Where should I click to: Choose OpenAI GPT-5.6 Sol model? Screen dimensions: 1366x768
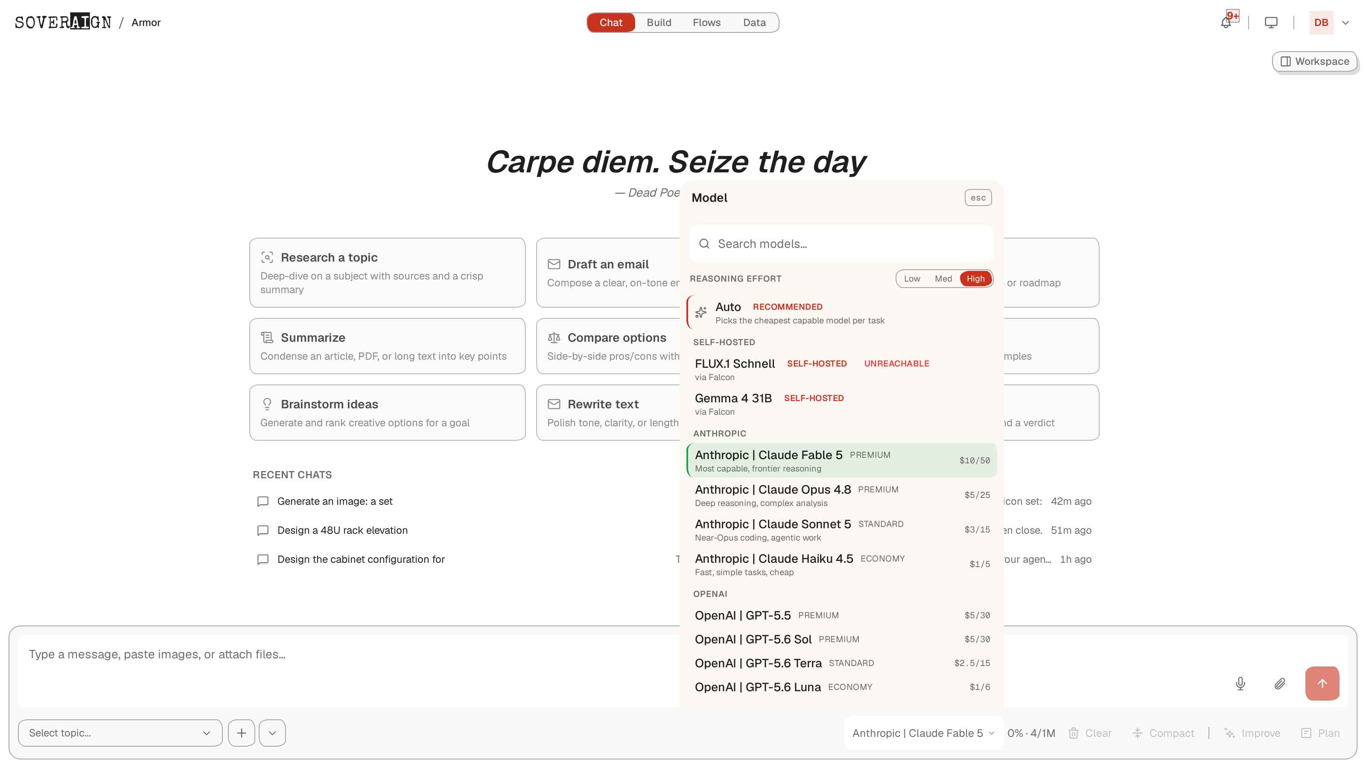(841, 639)
